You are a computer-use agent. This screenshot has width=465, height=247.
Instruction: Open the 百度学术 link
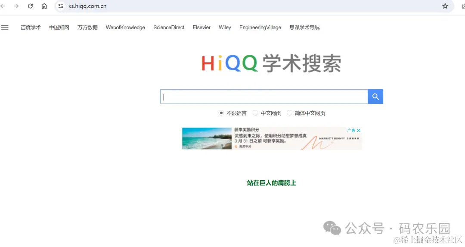(x=31, y=27)
